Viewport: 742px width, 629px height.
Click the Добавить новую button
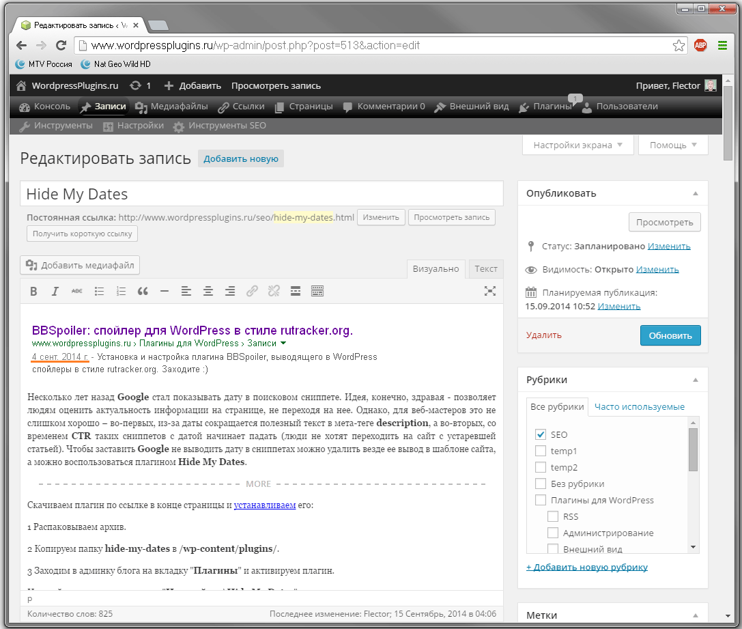tap(241, 158)
